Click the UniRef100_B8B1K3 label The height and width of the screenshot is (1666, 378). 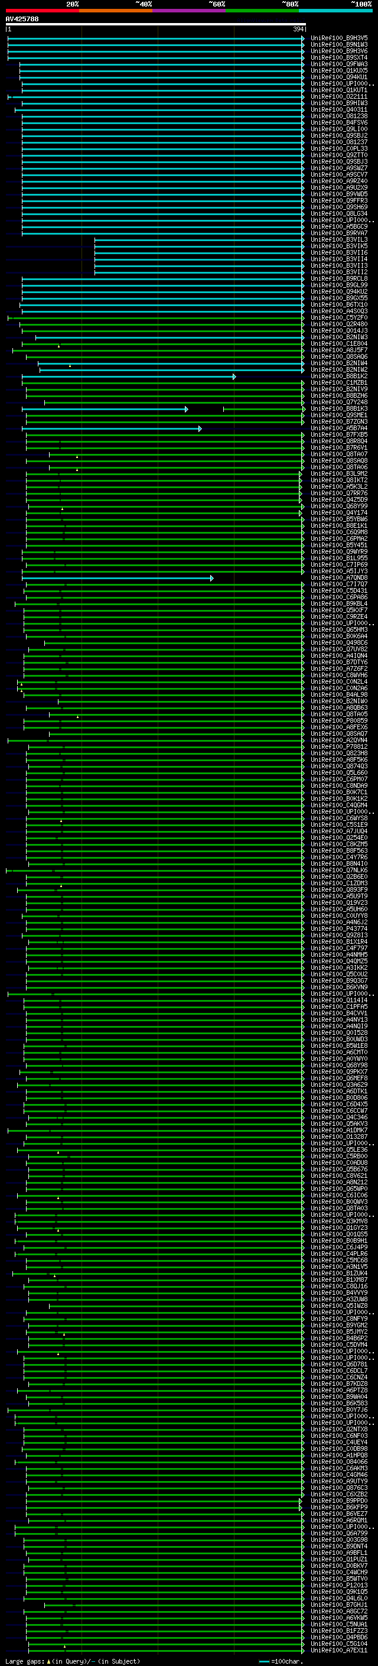(x=339, y=409)
